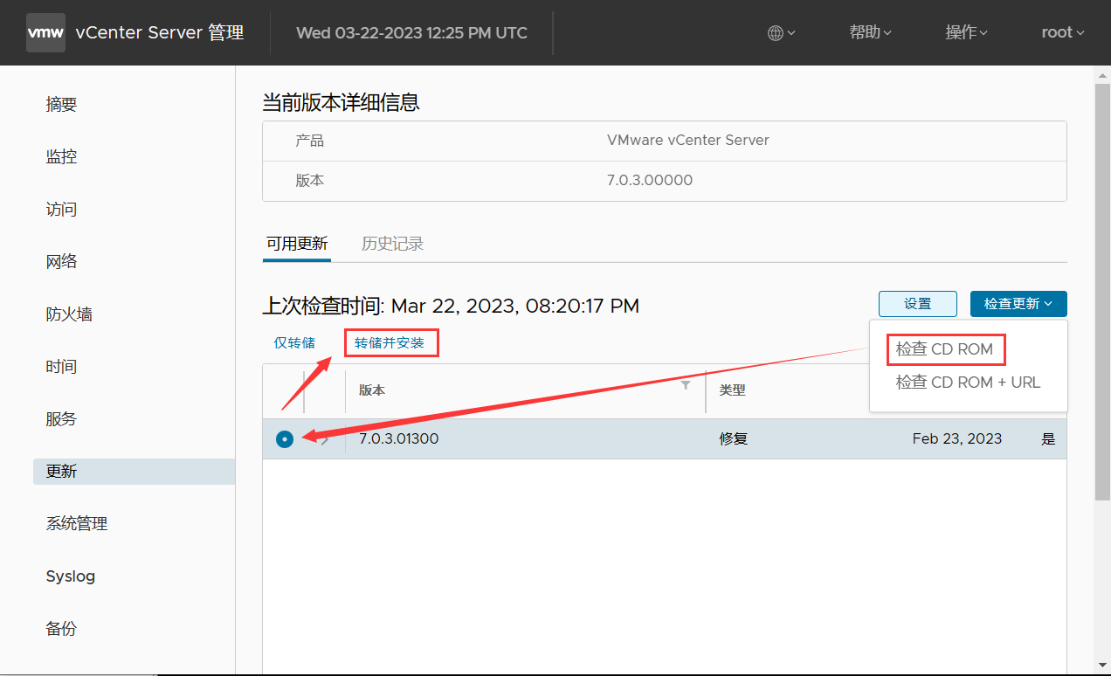Click the header date Wed 03-22-2023 12:25 PM UTC
The width and height of the screenshot is (1111, 676).
tap(412, 33)
